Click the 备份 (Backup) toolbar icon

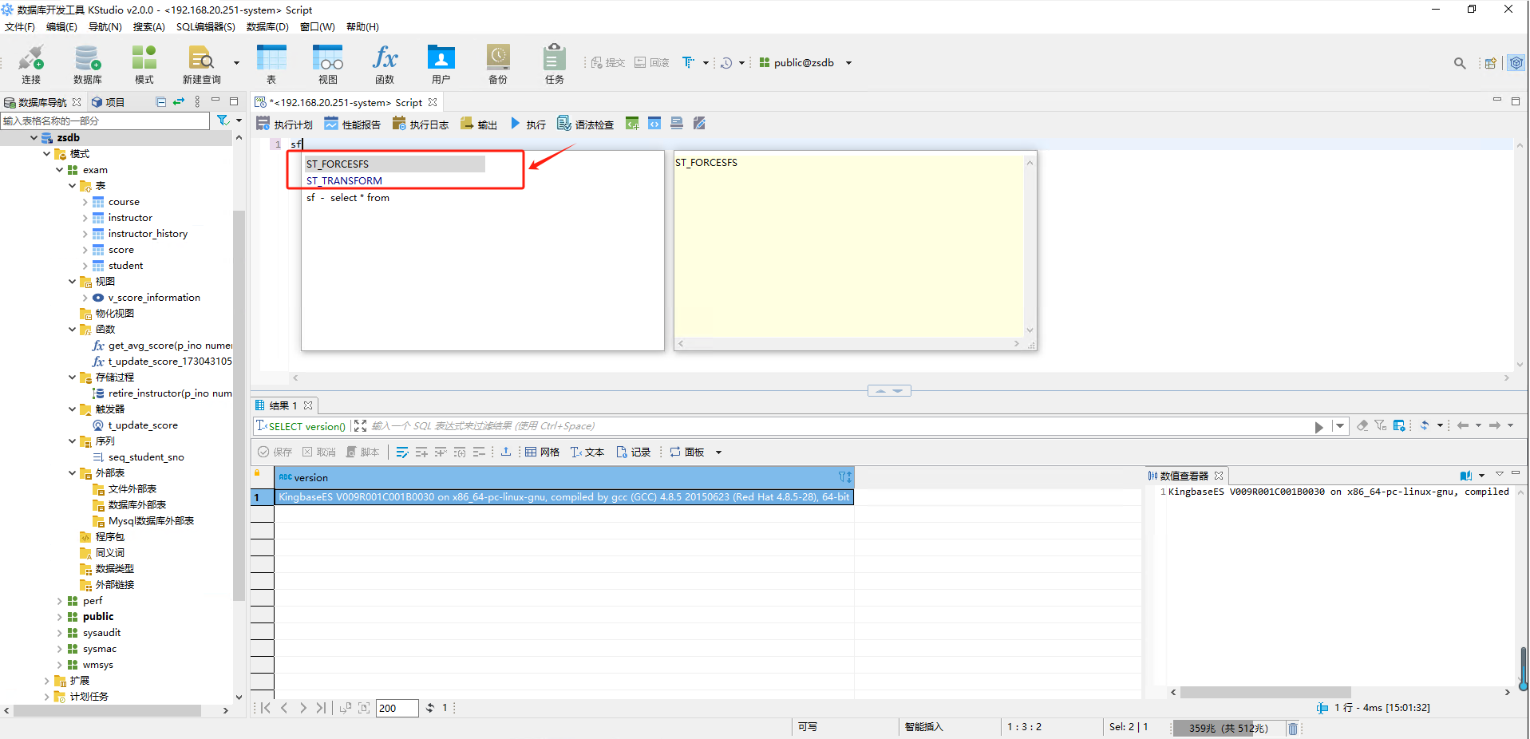[x=498, y=64]
